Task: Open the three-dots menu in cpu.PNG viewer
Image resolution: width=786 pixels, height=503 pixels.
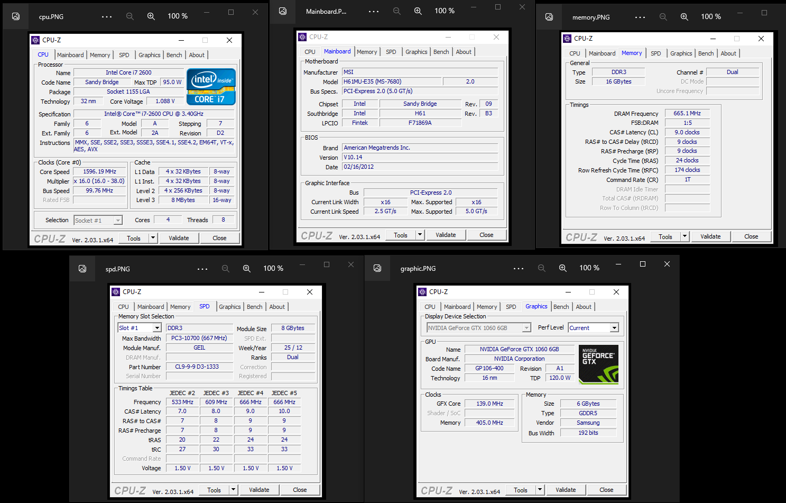Action: click(x=107, y=16)
